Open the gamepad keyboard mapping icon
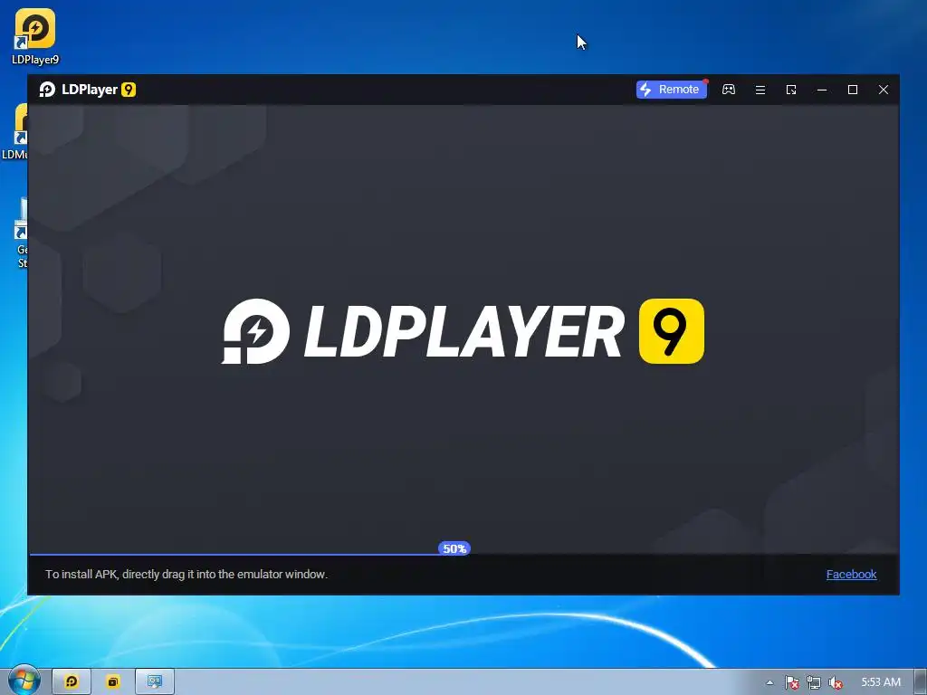 (x=729, y=90)
